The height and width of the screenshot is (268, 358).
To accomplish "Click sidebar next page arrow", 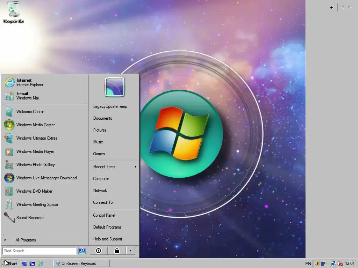I will 350,7.
